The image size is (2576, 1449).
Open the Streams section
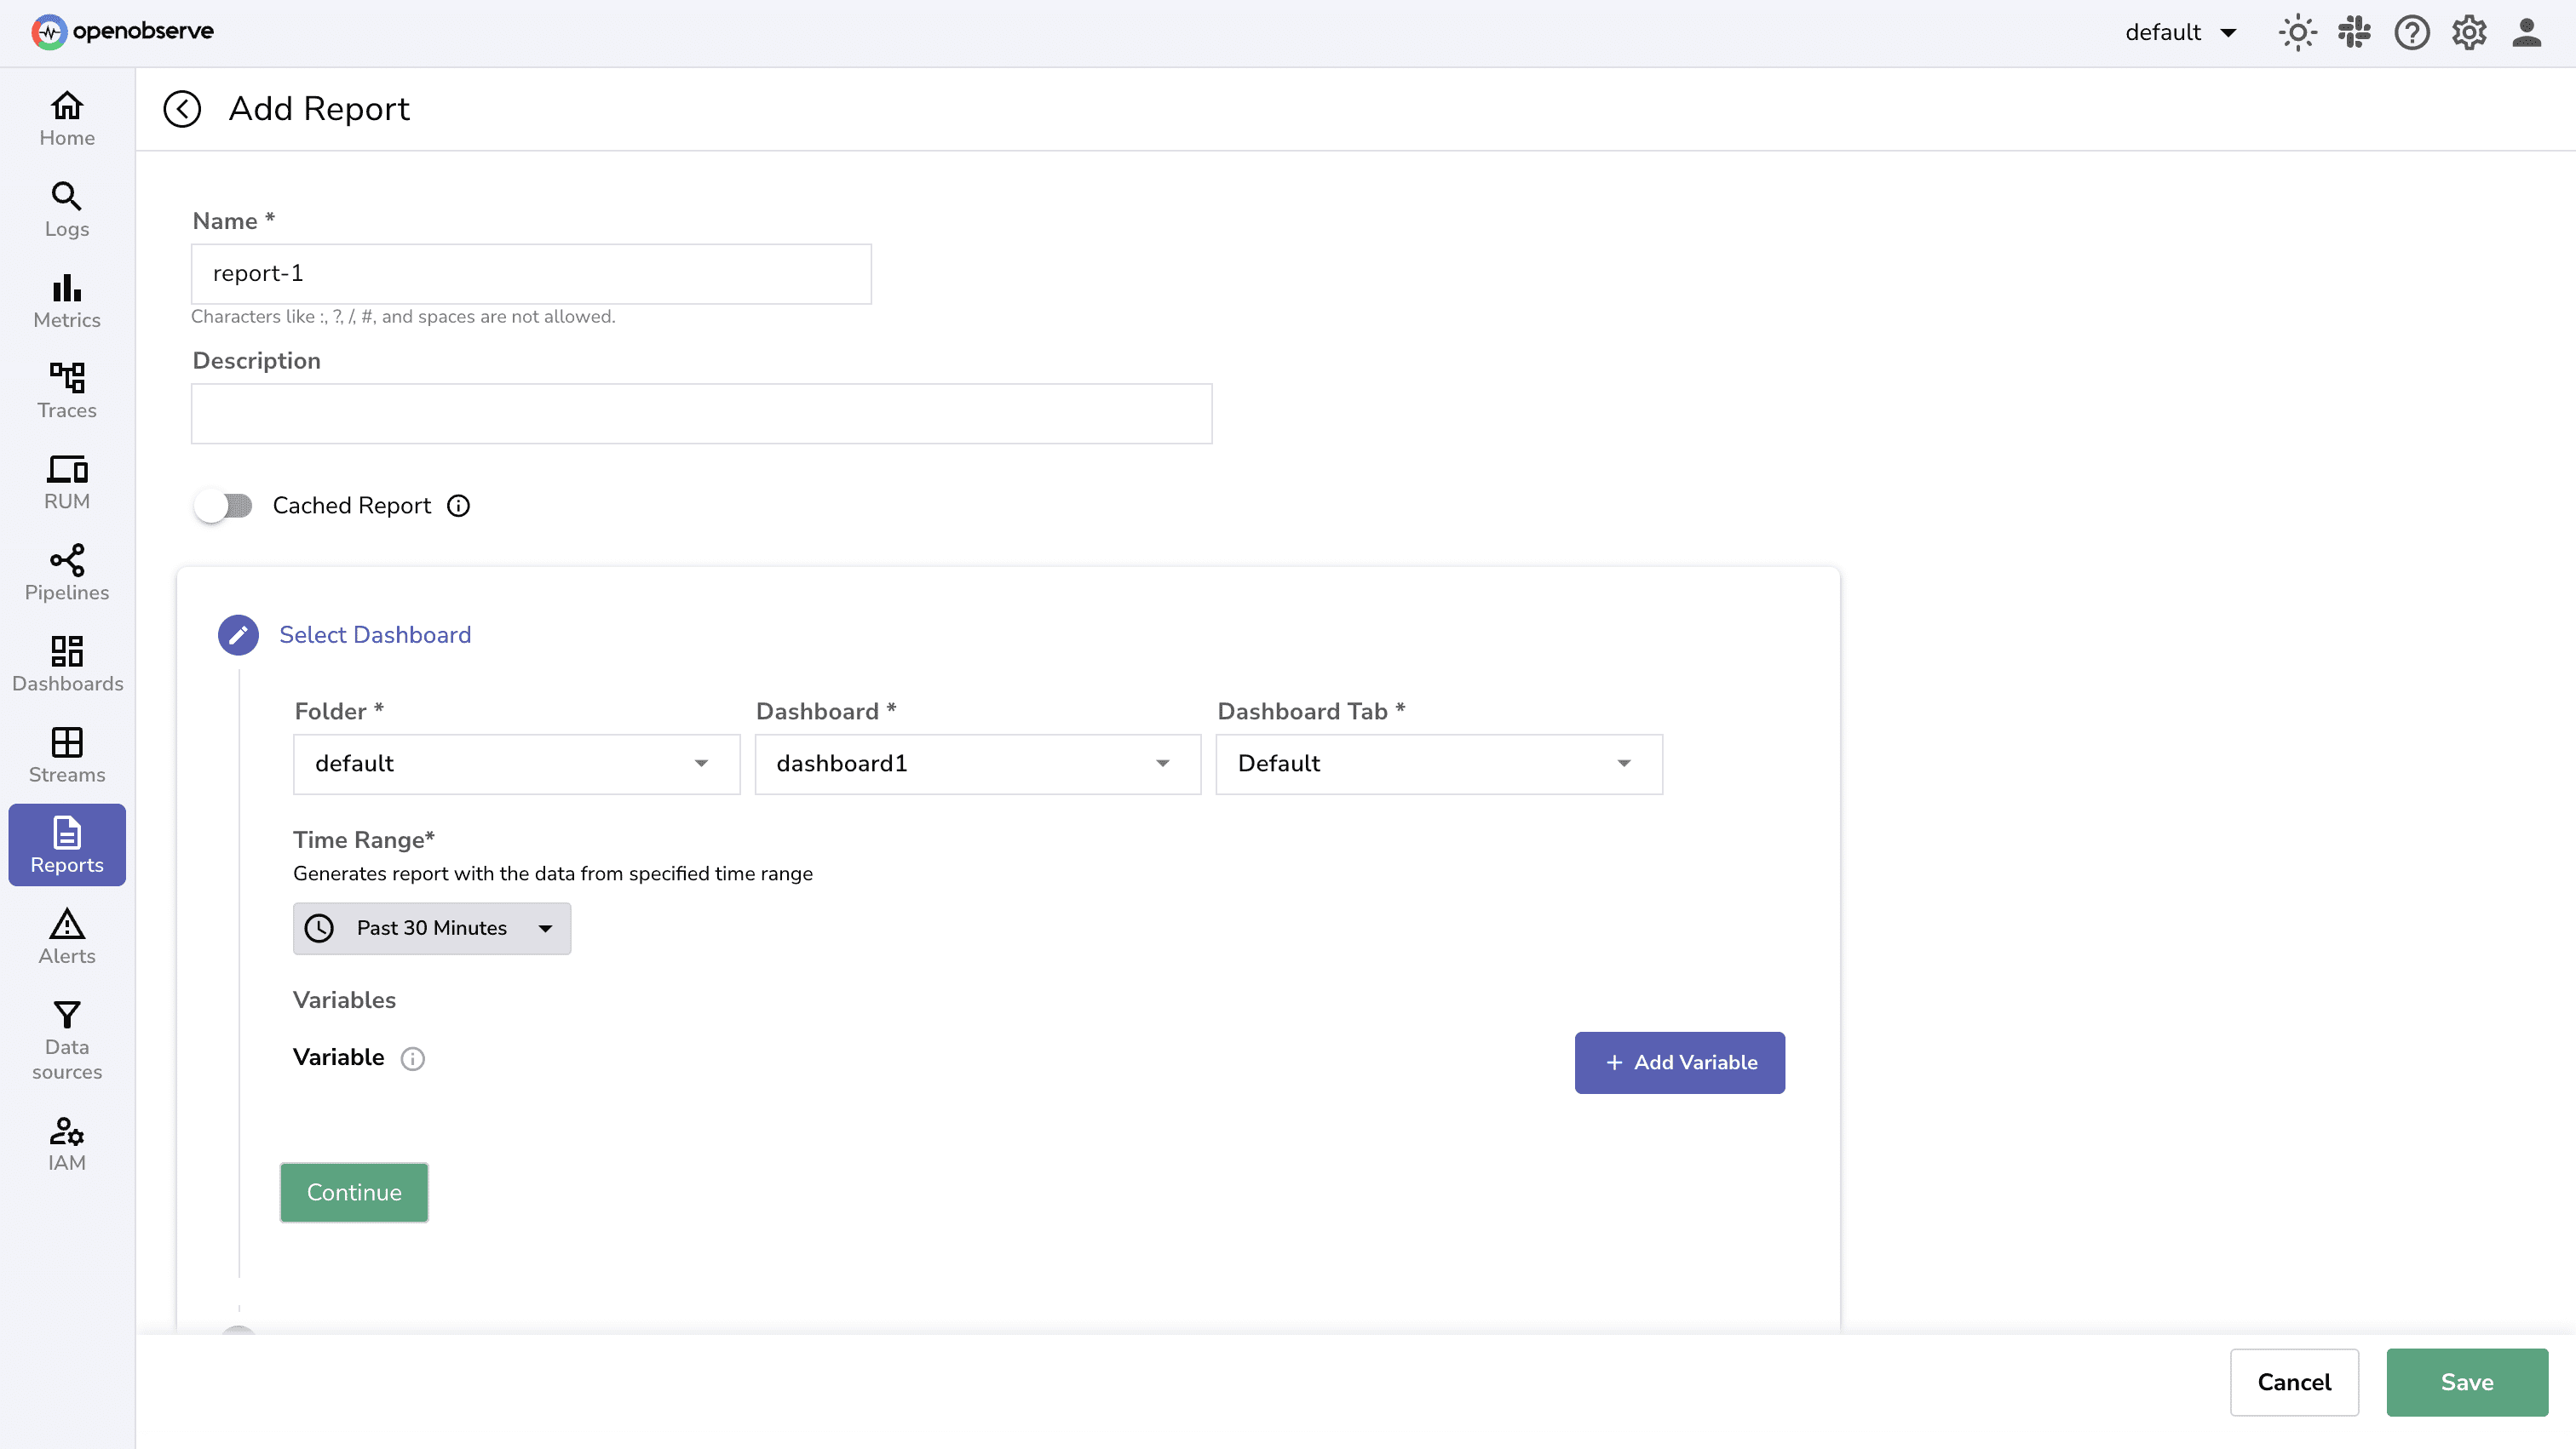click(x=66, y=754)
